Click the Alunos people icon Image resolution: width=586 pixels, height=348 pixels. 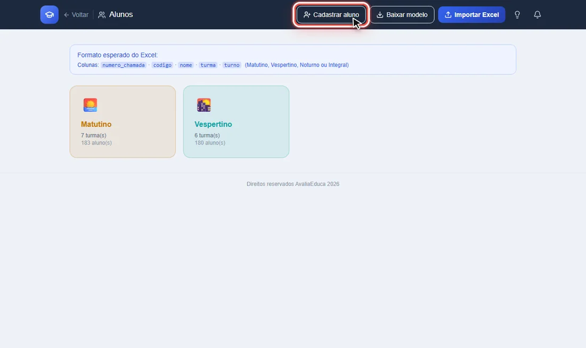click(102, 15)
